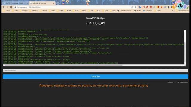
Task: Open the Софт bookmarks folder
Action: pyautogui.click(x=60, y=11)
